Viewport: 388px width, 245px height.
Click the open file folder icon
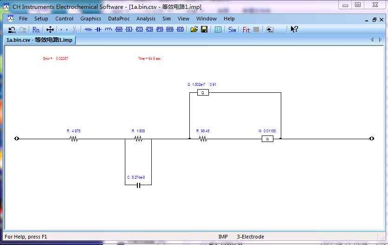click(194, 29)
